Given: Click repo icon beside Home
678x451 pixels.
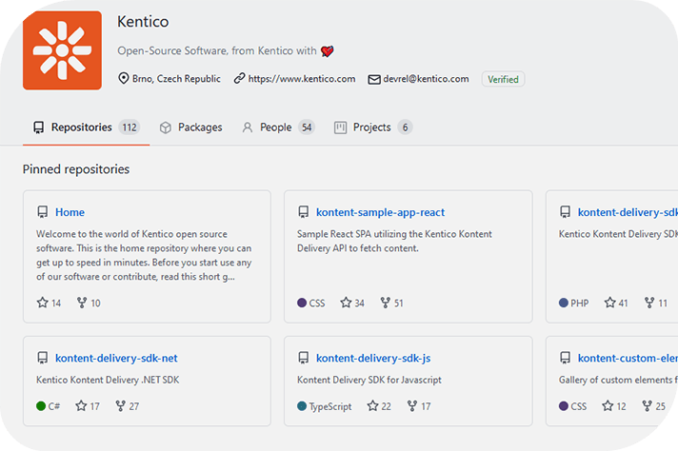Looking at the screenshot, I should tap(42, 212).
